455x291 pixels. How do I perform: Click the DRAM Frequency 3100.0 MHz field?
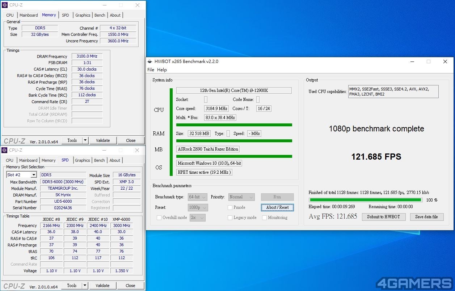pos(87,56)
